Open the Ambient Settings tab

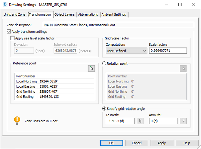114,15
